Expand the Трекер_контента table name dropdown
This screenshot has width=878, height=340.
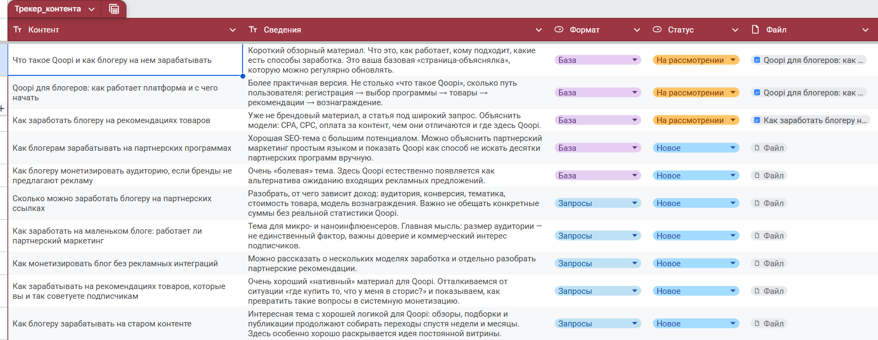tap(91, 9)
